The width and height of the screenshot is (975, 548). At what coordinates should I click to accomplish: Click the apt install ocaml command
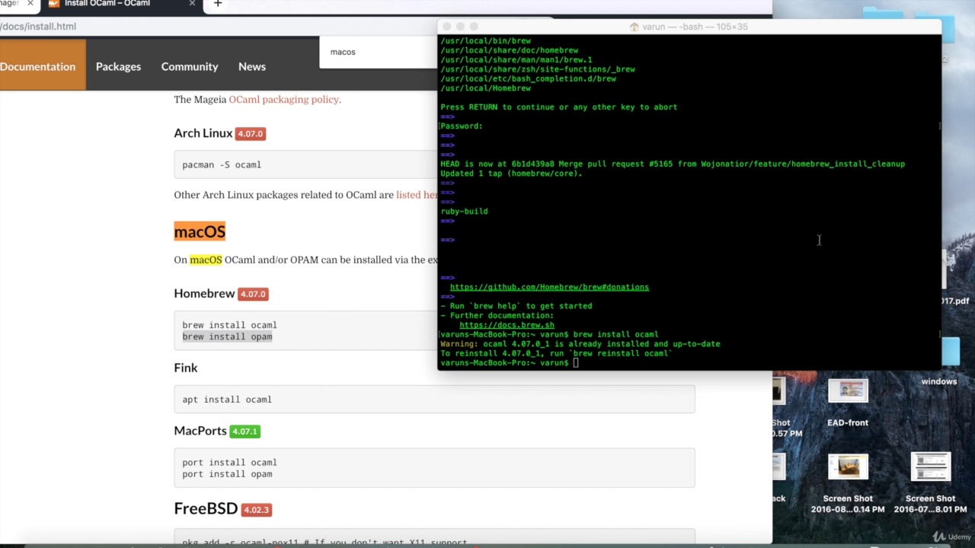227,400
